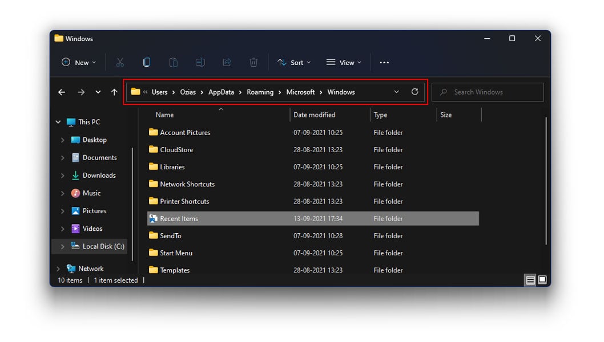Paste from the clipboard icon
This screenshot has width=604, height=342.
174,62
